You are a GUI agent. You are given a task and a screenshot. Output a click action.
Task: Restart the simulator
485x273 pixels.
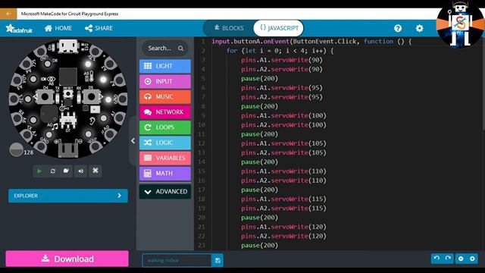[x=52, y=171]
